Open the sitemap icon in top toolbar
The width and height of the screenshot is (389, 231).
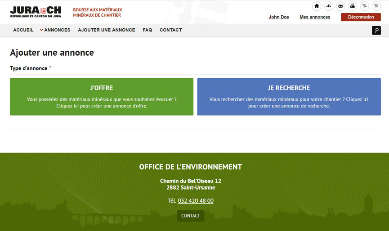tap(328, 6)
